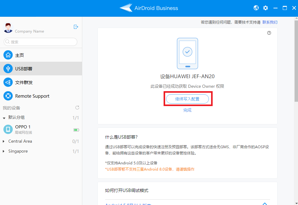Click the search magnifier icon
The height and width of the screenshot is (205, 298).
7,42
